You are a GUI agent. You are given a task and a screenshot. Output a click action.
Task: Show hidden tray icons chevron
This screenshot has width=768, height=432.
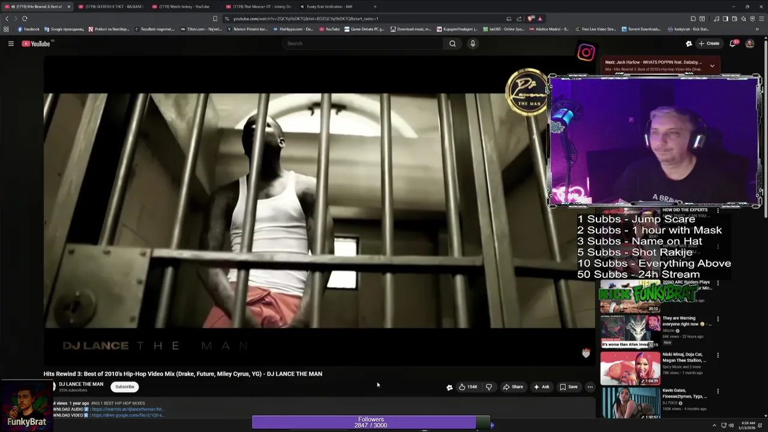click(714, 425)
